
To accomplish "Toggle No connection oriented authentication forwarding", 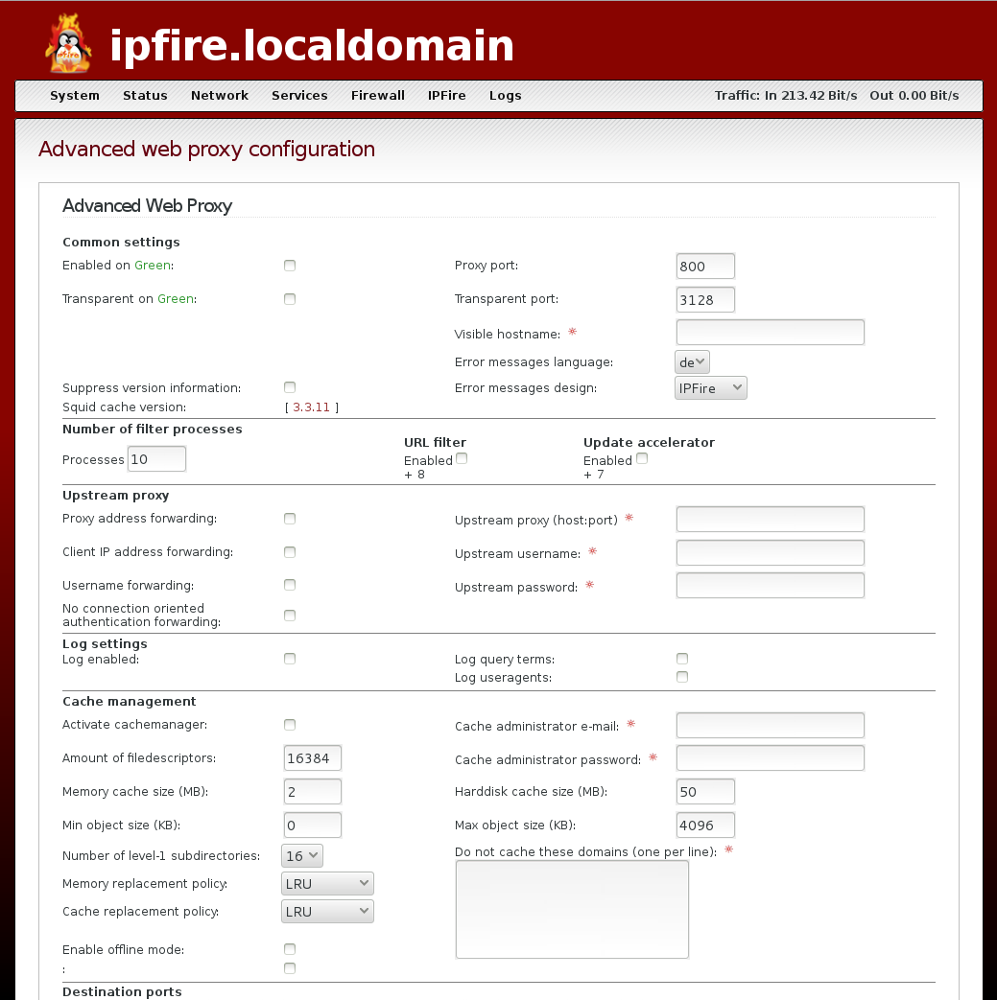I will click(x=290, y=616).
